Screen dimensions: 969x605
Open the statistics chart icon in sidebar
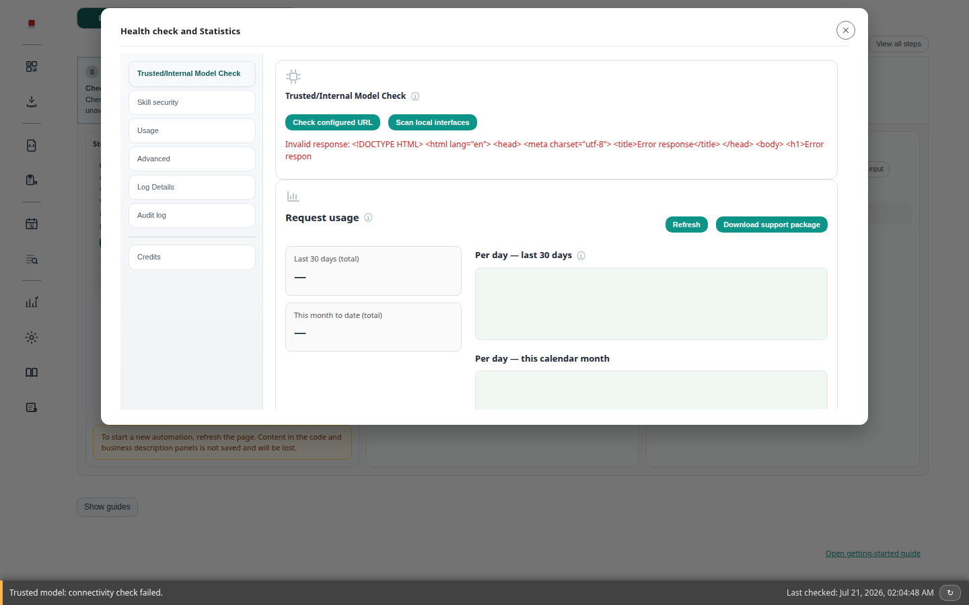(32, 302)
